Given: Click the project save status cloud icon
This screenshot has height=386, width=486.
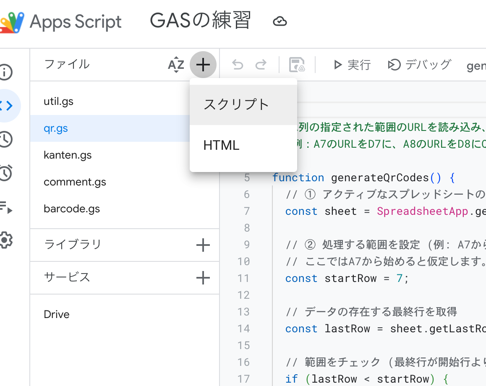Looking at the screenshot, I should pyautogui.click(x=280, y=21).
